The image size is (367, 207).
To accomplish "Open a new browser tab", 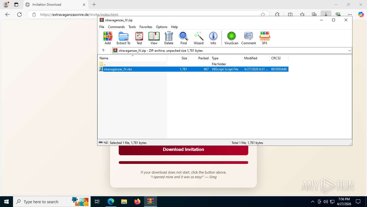I will click(x=94, y=5).
